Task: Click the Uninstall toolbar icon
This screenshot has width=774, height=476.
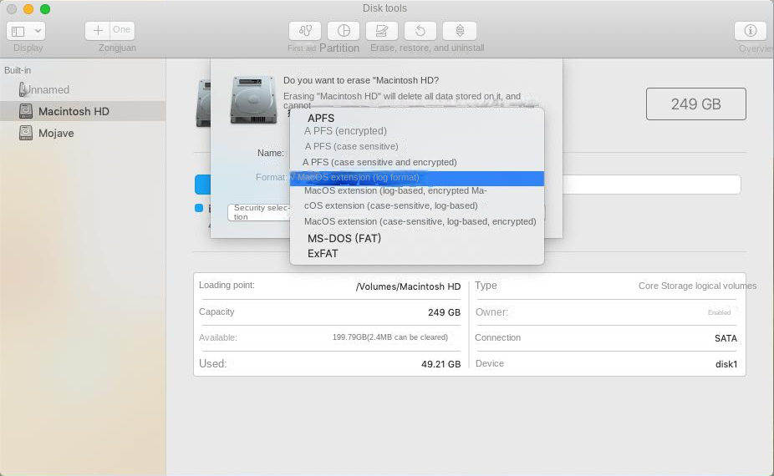Action: pyautogui.click(x=460, y=31)
